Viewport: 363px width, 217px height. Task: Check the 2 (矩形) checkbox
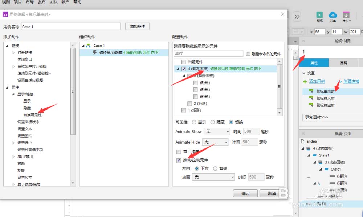point(189,103)
